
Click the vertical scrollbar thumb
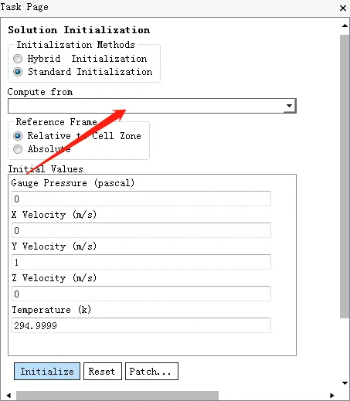(x=345, y=177)
